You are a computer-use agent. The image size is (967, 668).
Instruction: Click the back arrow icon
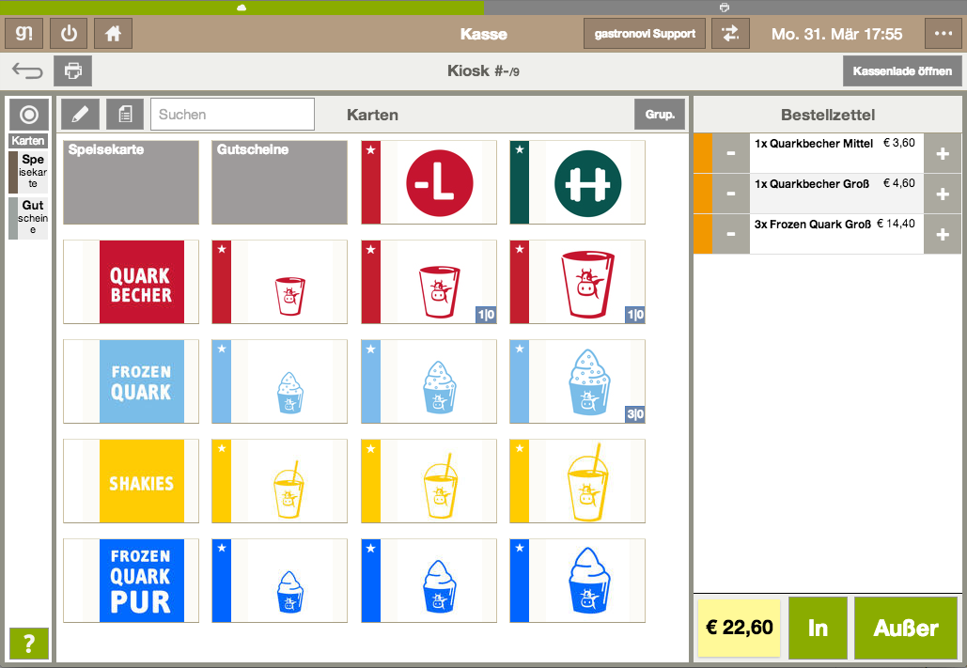point(27,70)
